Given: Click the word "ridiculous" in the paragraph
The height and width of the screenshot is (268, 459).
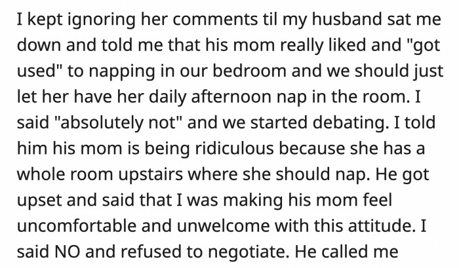Looking at the screenshot, I should 234,148.
